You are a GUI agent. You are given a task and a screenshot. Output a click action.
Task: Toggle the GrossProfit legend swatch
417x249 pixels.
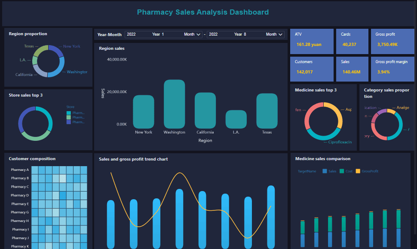[358, 171]
